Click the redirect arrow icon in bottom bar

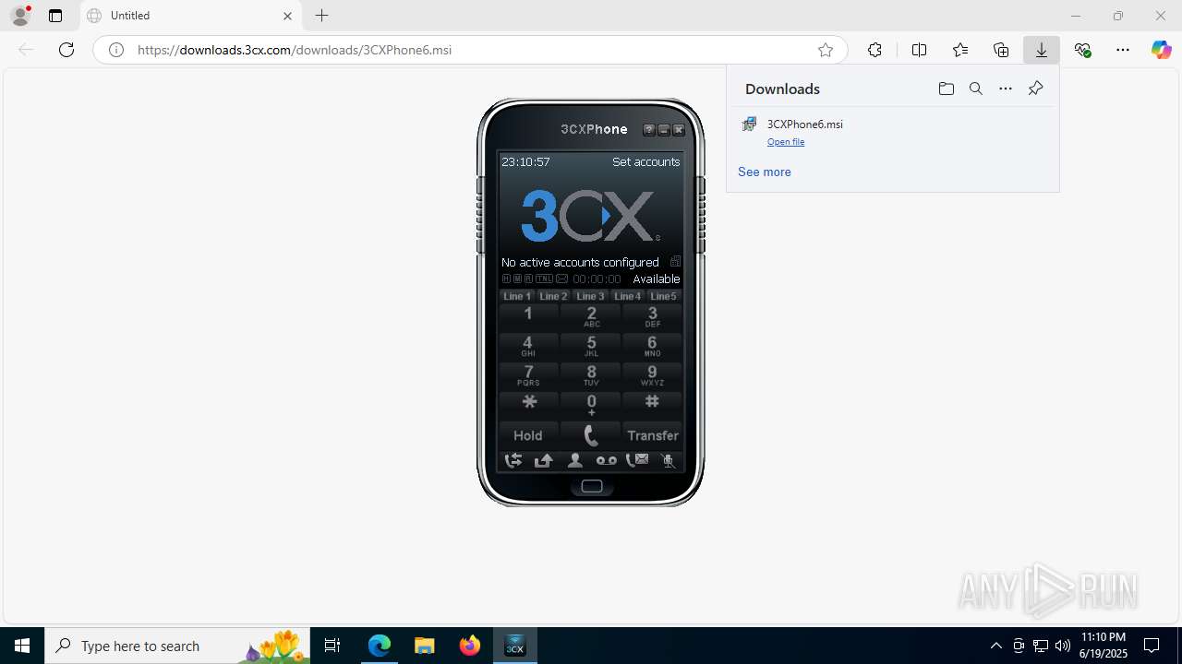(x=544, y=460)
